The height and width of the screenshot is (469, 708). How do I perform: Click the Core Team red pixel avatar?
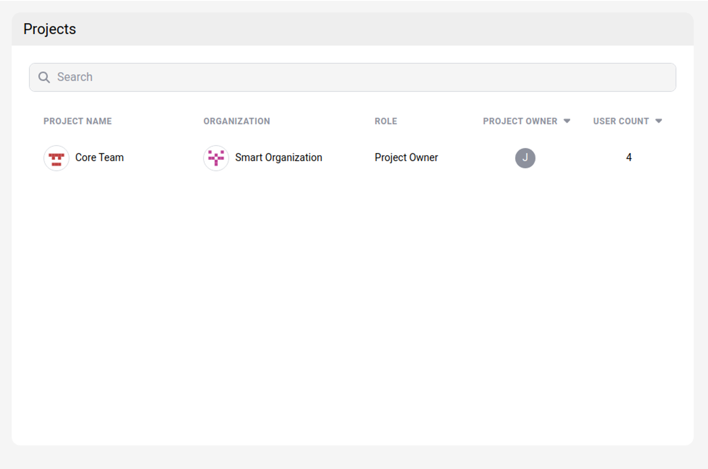point(56,158)
